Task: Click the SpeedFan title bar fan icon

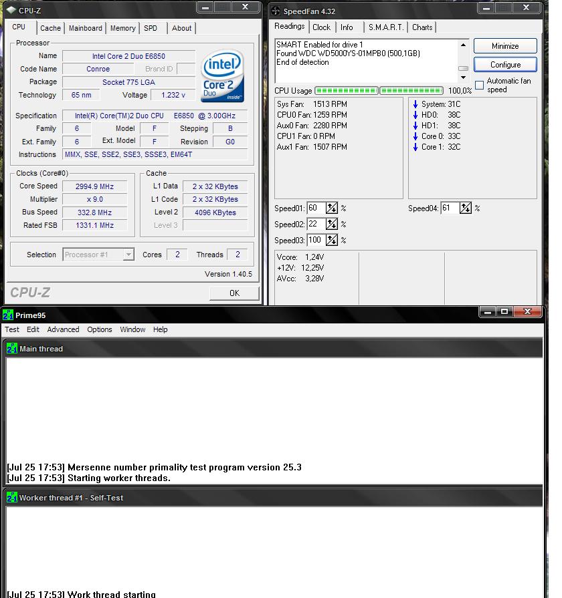Action: tap(275, 11)
